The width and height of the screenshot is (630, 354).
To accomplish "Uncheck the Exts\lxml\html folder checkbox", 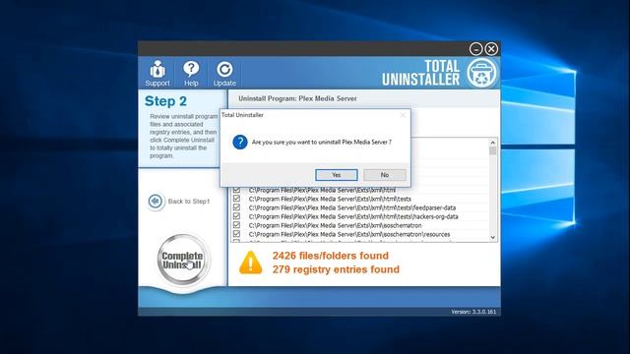I will 236,190.
